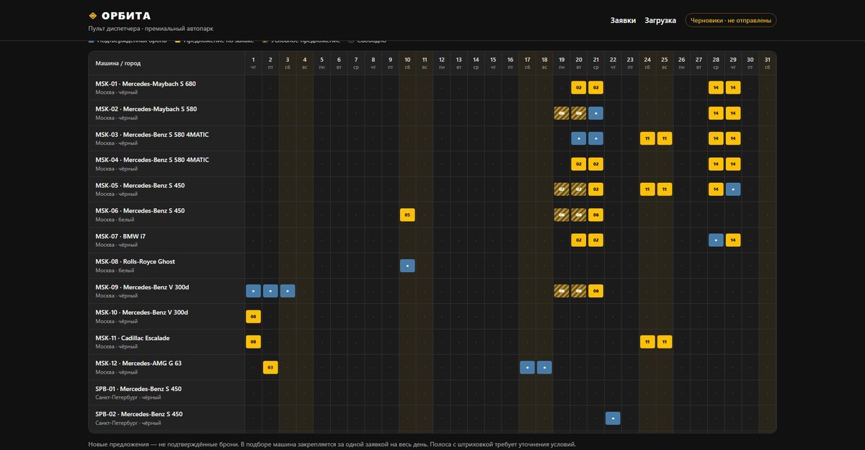Screen dimensions: 865x450
Task: Click the day 15 column header
Action: coord(493,63)
